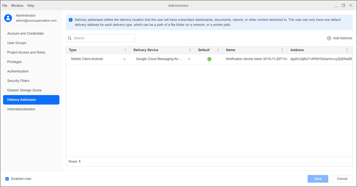This screenshot has width=357, height=187.
Task: Toggle the Enabled User checkbox
Action: tap(7, 179)
